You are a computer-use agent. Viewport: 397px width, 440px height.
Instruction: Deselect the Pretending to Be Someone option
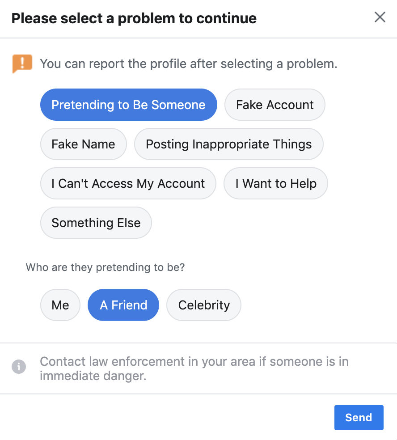[x=128, y=105]
